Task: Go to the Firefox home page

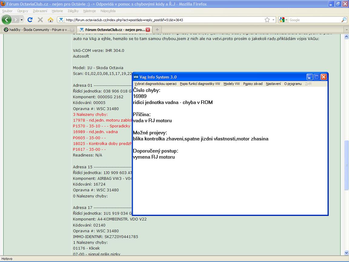Action: tap(51, 20)
